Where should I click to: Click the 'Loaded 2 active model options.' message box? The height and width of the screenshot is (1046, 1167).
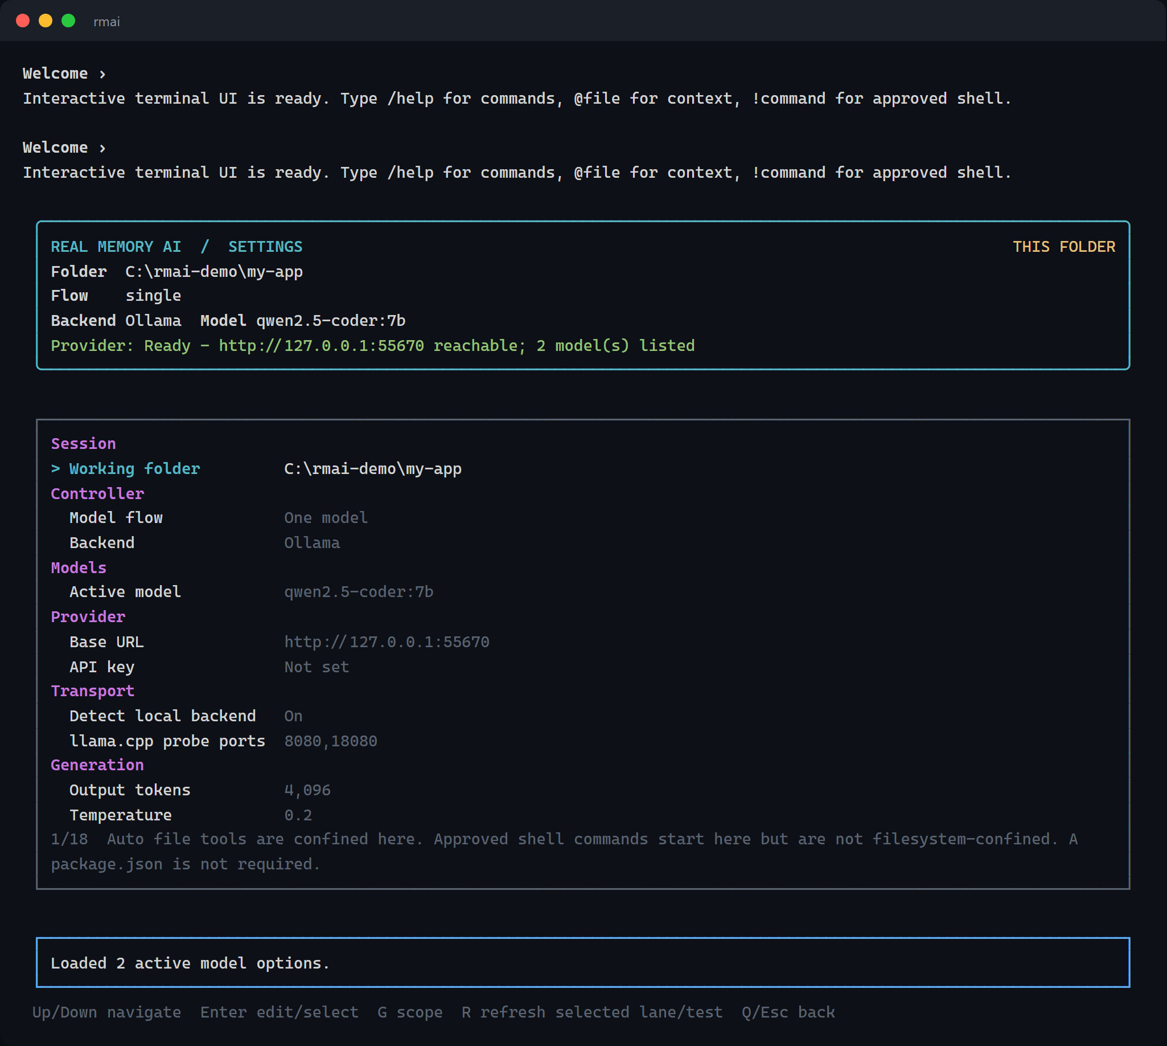click(583, 963)
